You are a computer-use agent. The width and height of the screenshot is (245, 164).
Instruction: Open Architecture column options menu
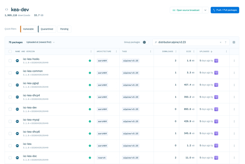click(x=116, y=51)
